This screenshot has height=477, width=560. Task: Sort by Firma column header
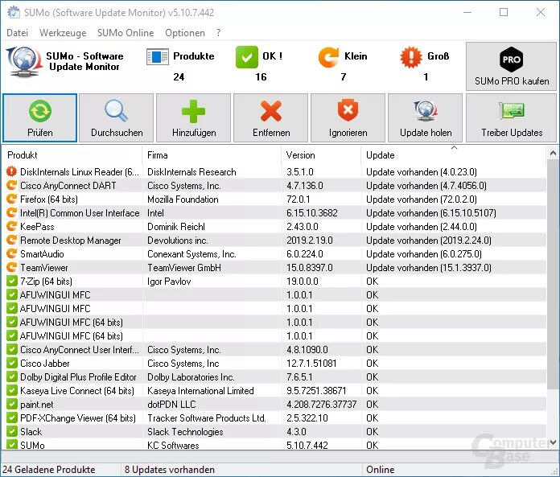212,155
